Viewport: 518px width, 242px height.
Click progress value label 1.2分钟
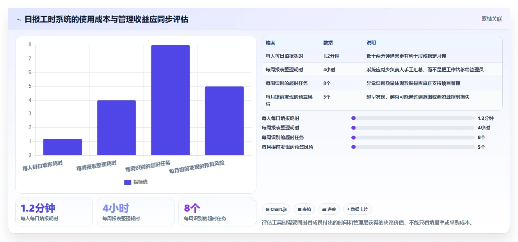click(x=486, y=118)
